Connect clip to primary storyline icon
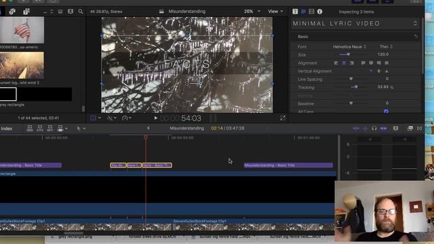434x244 pixels. click(x=30, y=128)
